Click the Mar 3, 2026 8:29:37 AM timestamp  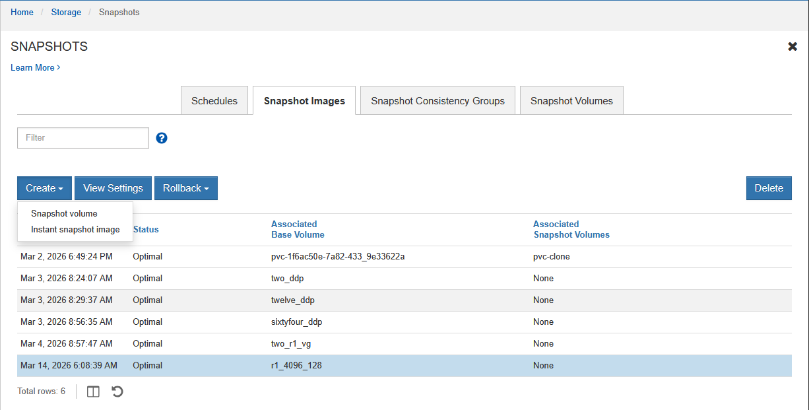coord(67,300)
